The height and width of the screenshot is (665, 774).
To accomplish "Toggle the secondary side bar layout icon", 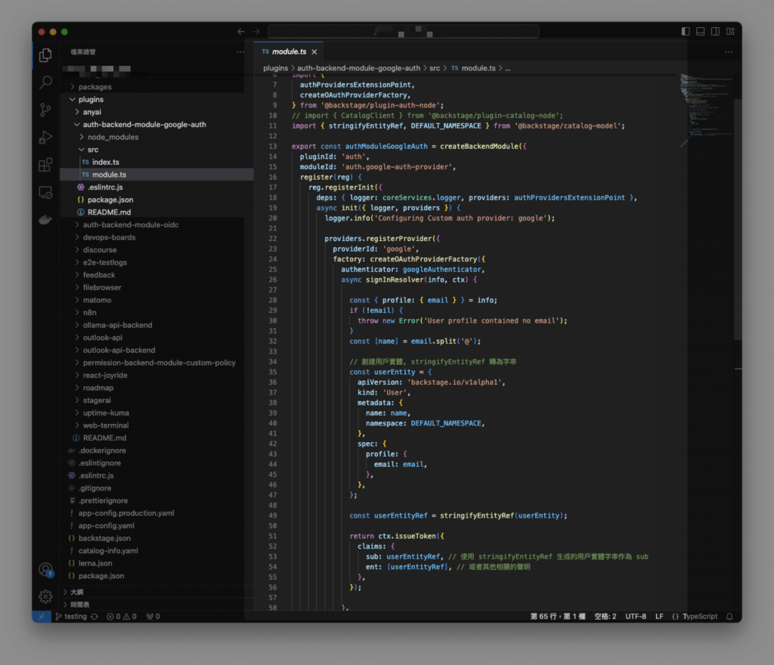I will point(715,32).
